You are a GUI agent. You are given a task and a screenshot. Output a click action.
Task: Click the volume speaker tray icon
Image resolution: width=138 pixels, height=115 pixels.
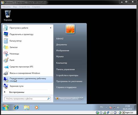118,108
